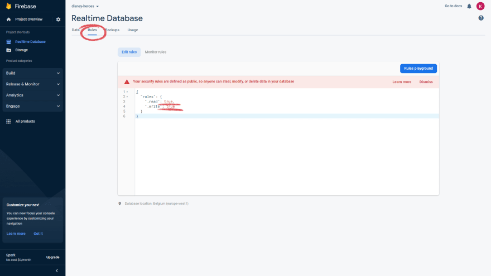Screen dimensions: 491x276
Task: Switch to the Backups tab
Action: 112,30
